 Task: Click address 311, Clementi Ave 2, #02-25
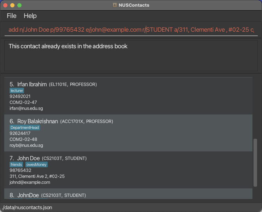[37, 176]
